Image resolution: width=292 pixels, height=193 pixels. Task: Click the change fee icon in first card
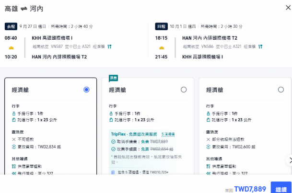click(14, 147)
